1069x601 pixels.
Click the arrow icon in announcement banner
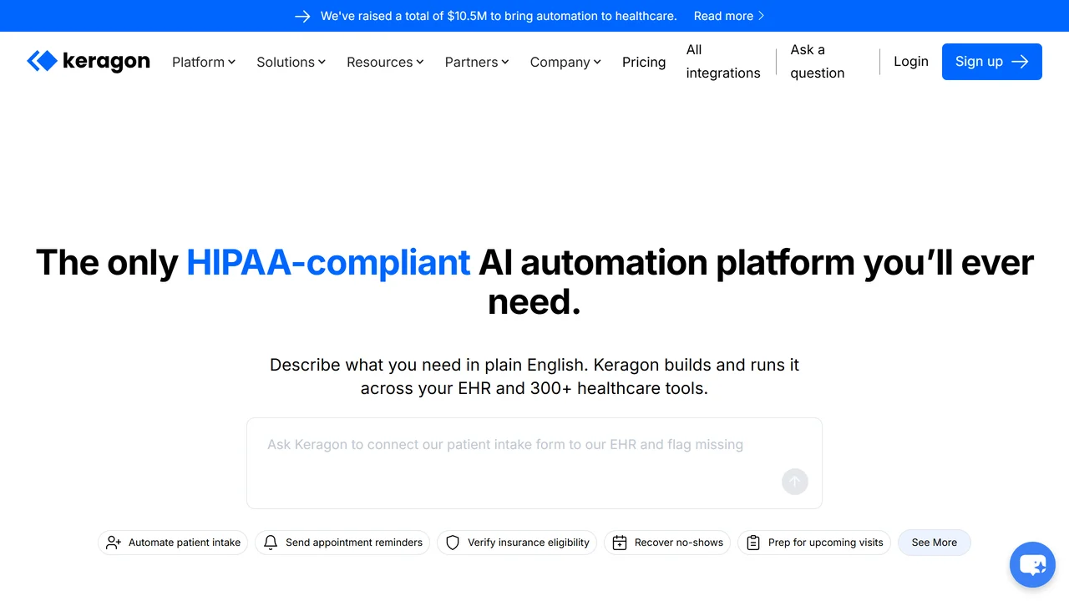click(303, 16)
